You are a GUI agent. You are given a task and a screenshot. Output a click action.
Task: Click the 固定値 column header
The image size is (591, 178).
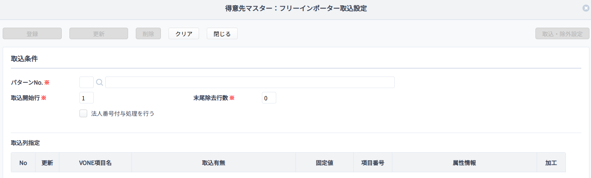tap(324, 163)
